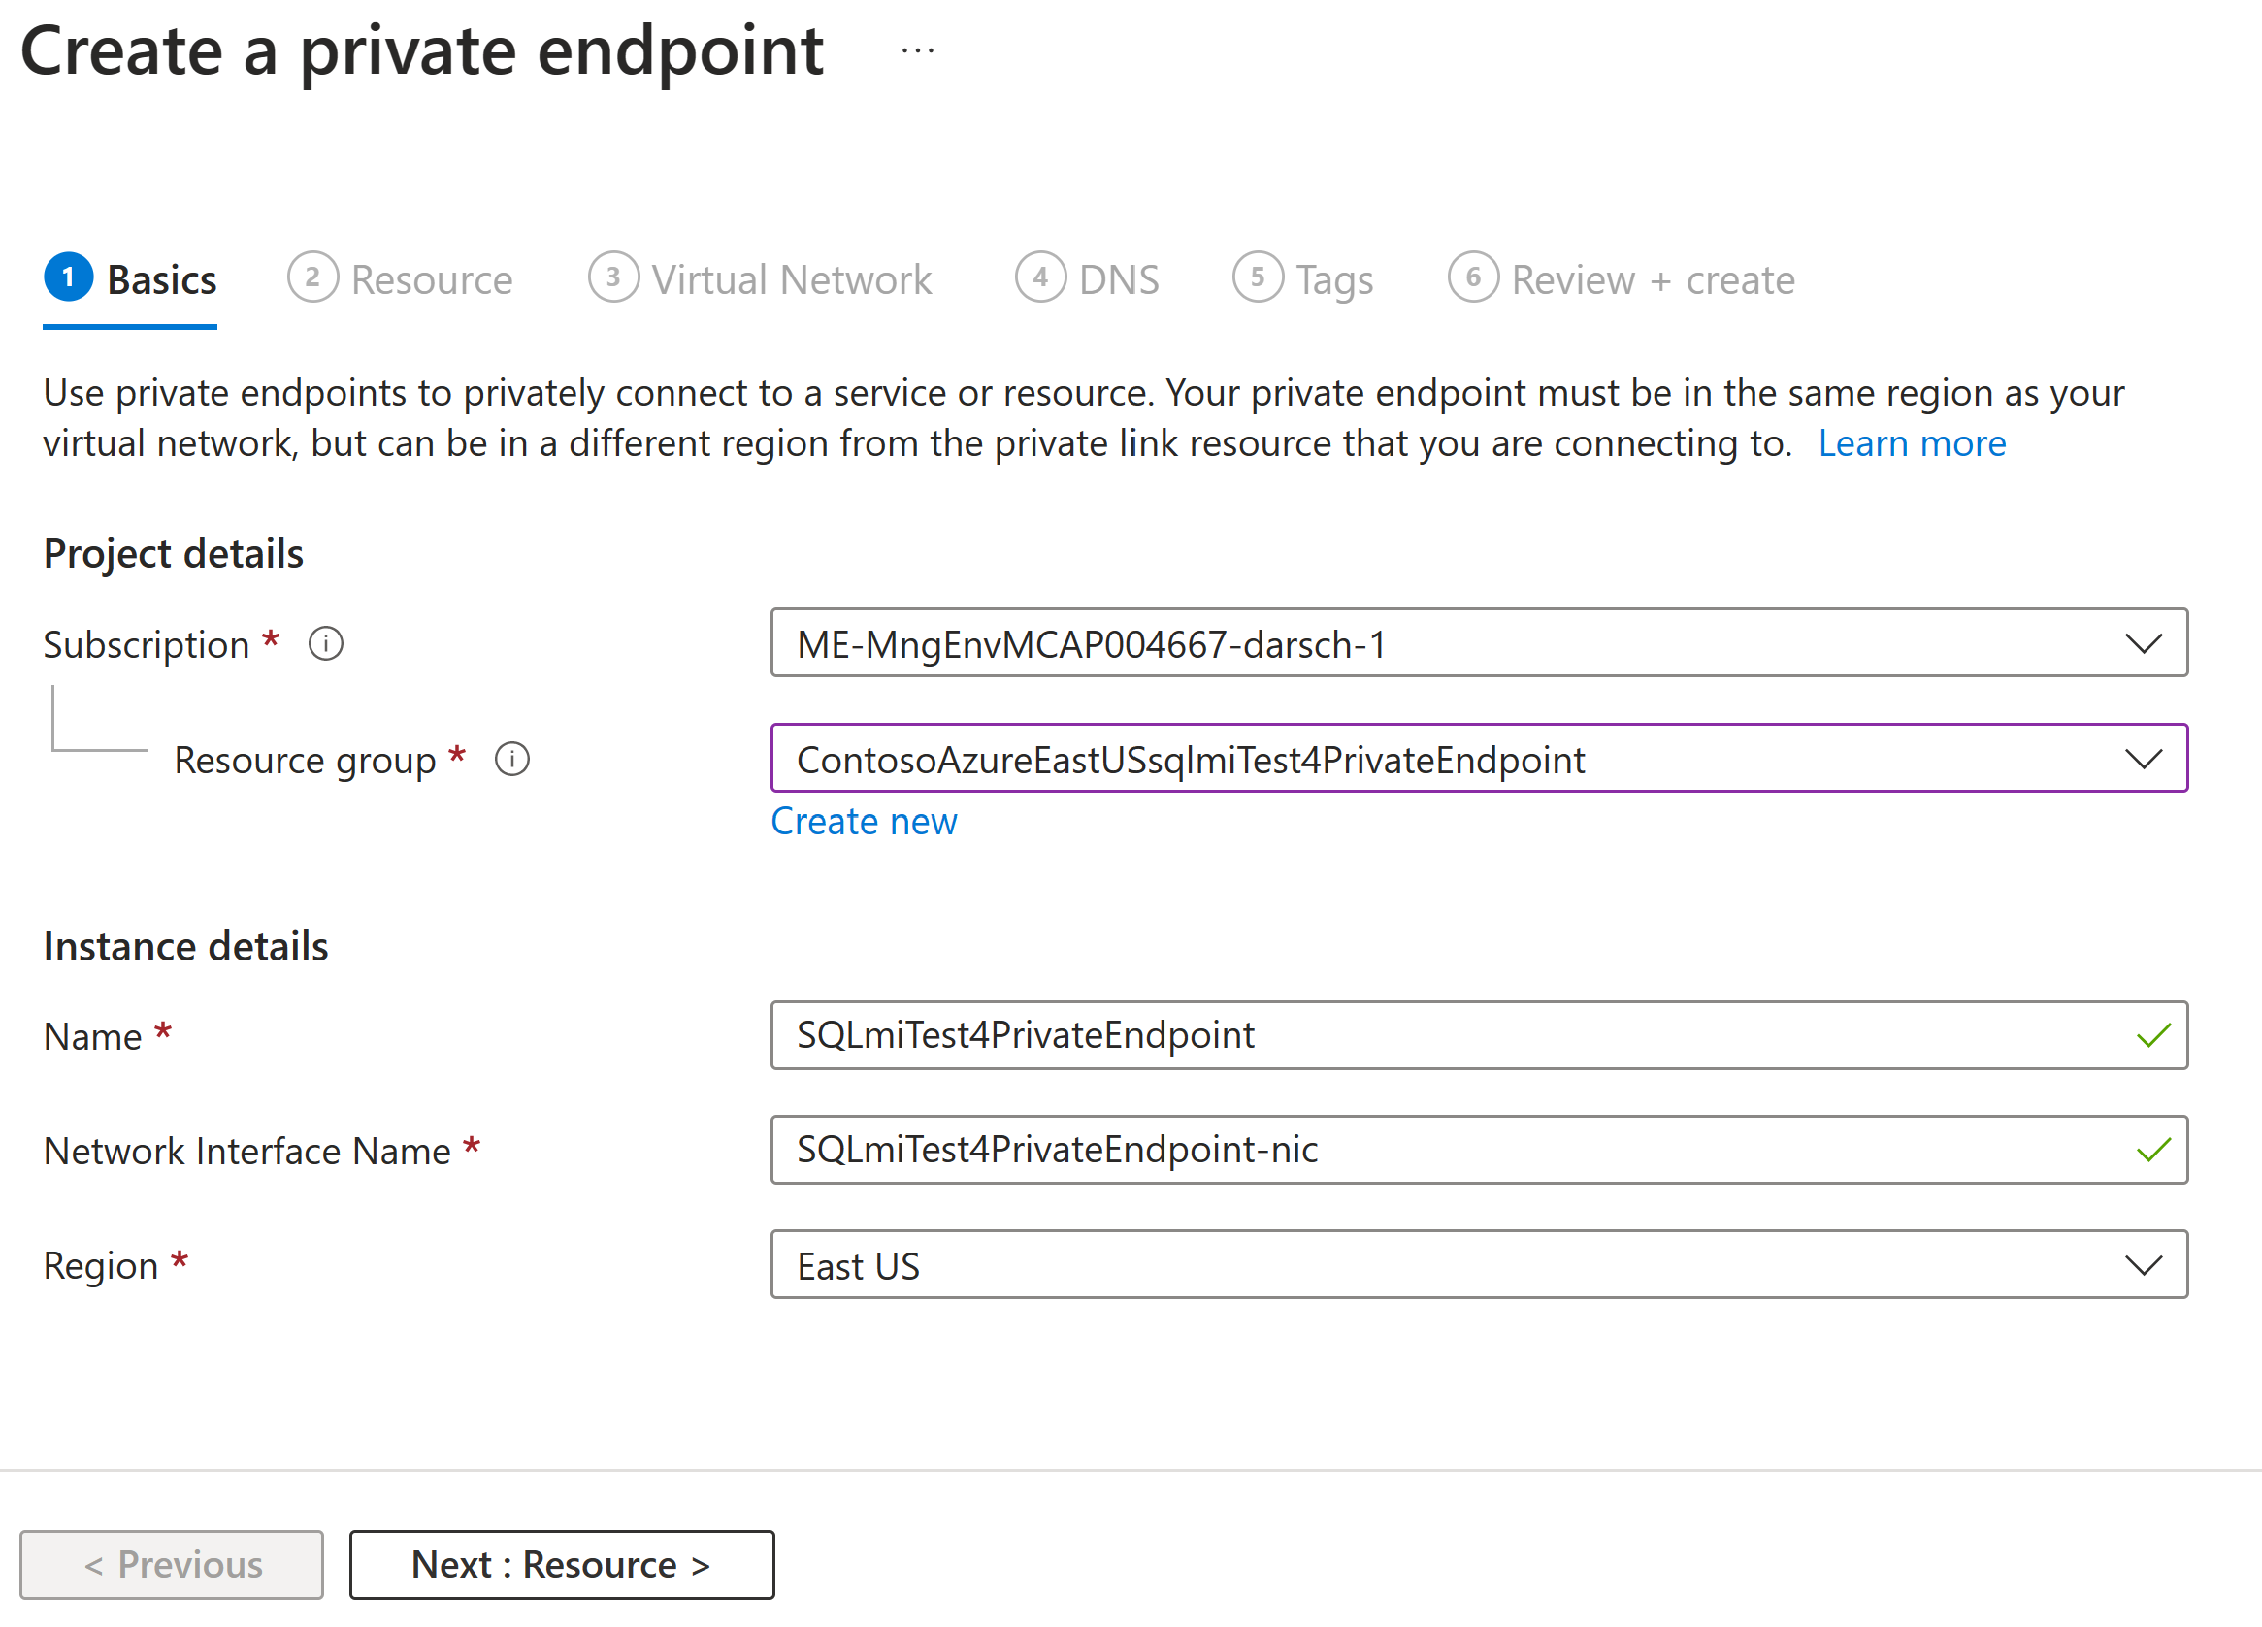
Task: Click the Resource group info icon
Action: pyautogui.click(x=511, y=760)
